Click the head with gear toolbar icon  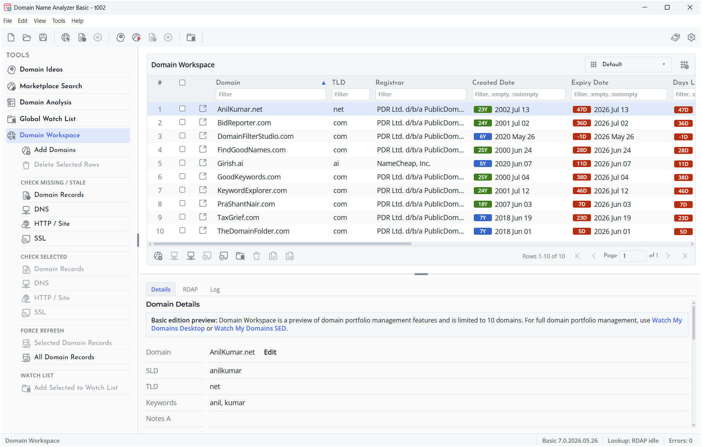click(x=121, y=38)
